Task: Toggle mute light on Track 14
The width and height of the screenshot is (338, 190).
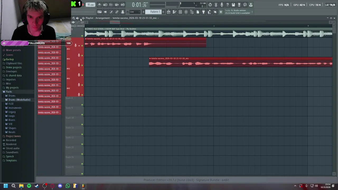Action: (x=82, y=164)
